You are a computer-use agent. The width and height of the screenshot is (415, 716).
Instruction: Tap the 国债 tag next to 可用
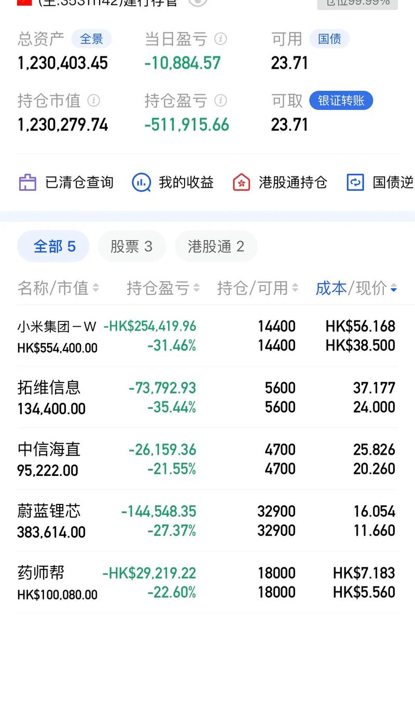click(x=329, y=39)
